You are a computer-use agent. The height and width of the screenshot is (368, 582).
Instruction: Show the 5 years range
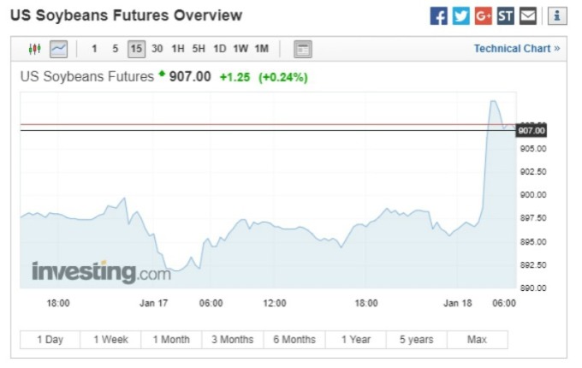coord(417,340)
